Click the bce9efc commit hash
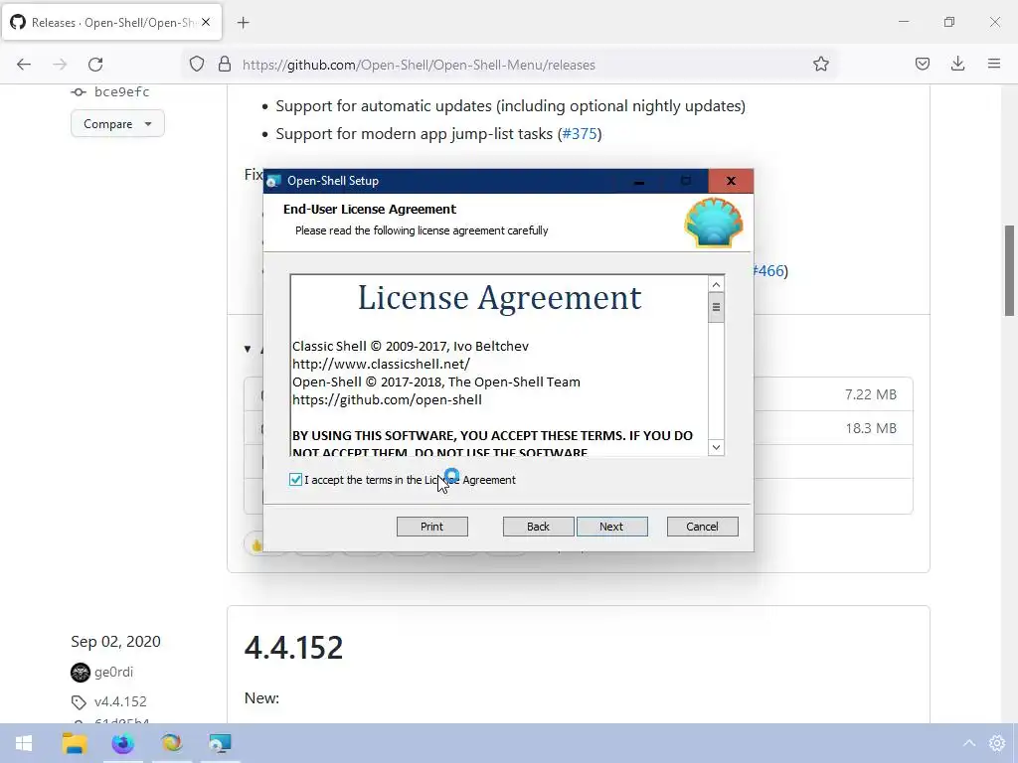Viewport: 1018px width, 763px height. (x=122, y=92)
